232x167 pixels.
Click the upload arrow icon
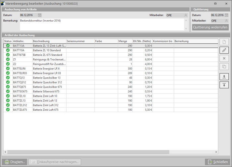224,77
